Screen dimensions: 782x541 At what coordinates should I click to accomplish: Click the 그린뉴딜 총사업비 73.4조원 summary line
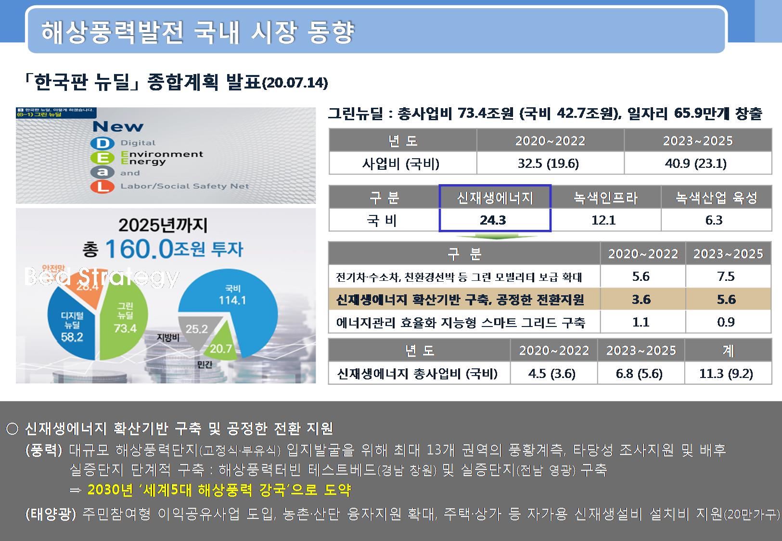[x=545, y=114]
